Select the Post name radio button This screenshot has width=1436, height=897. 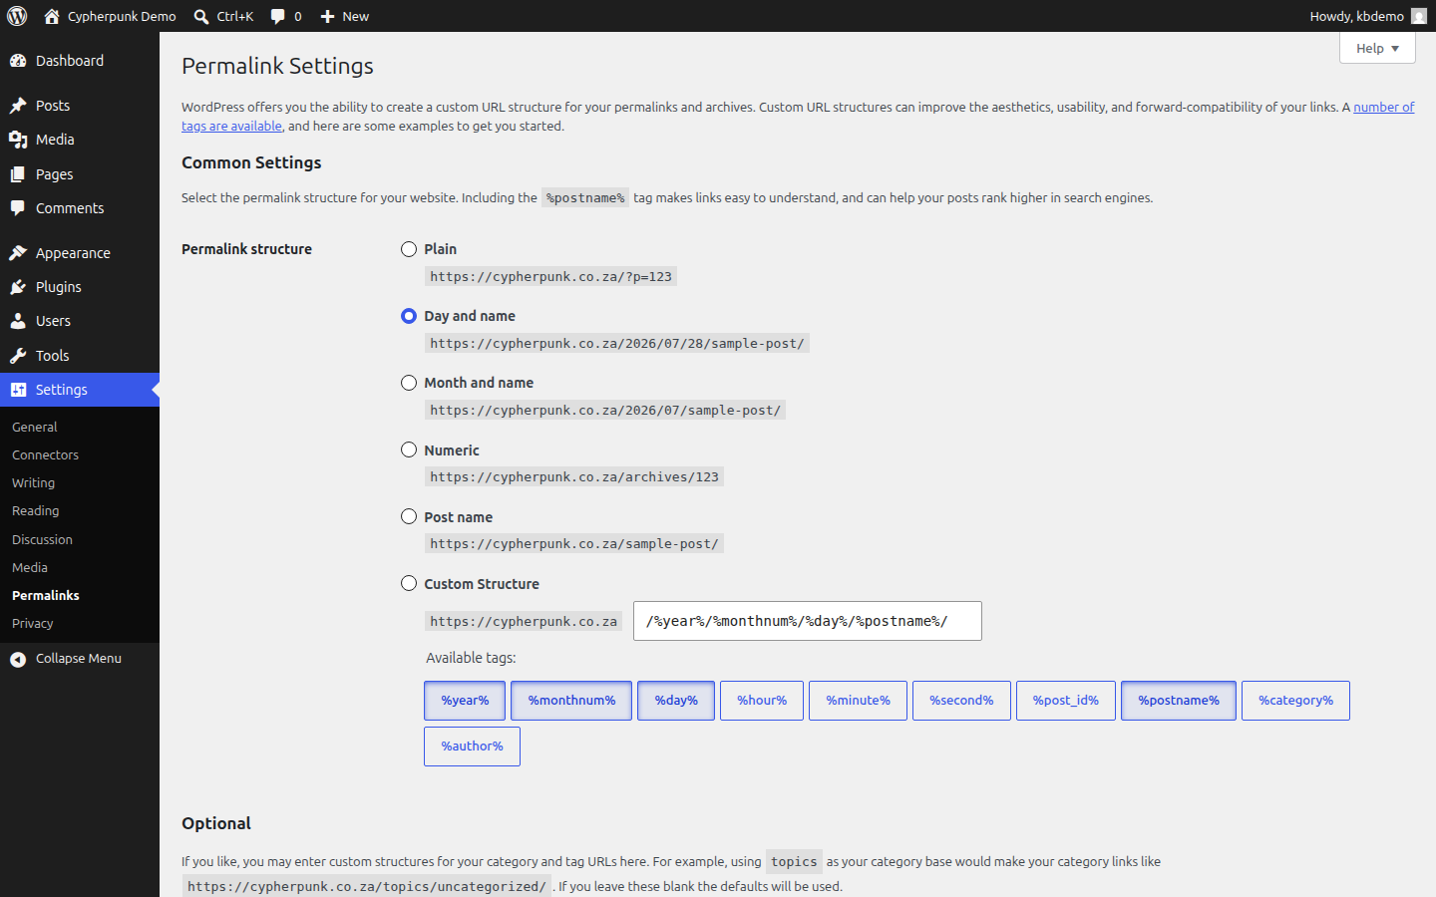coord(409,516)
